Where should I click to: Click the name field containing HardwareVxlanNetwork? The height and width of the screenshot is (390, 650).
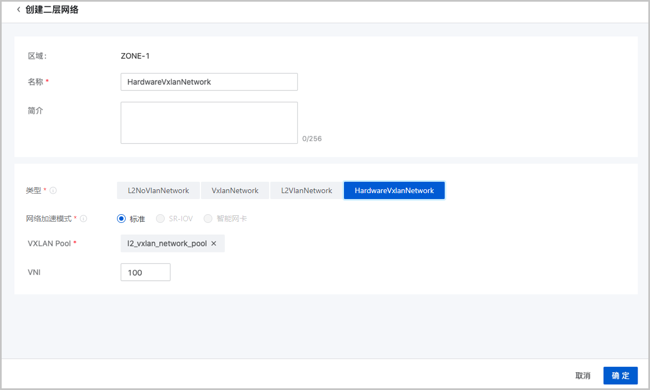point(209,81)
